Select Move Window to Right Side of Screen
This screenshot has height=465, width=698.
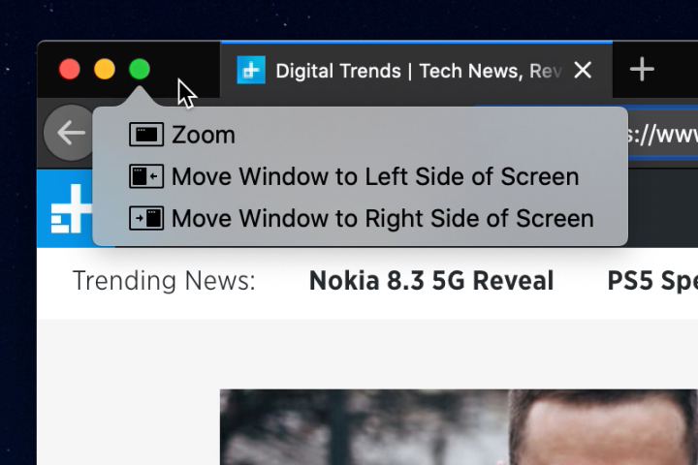[x=362, y=218]
